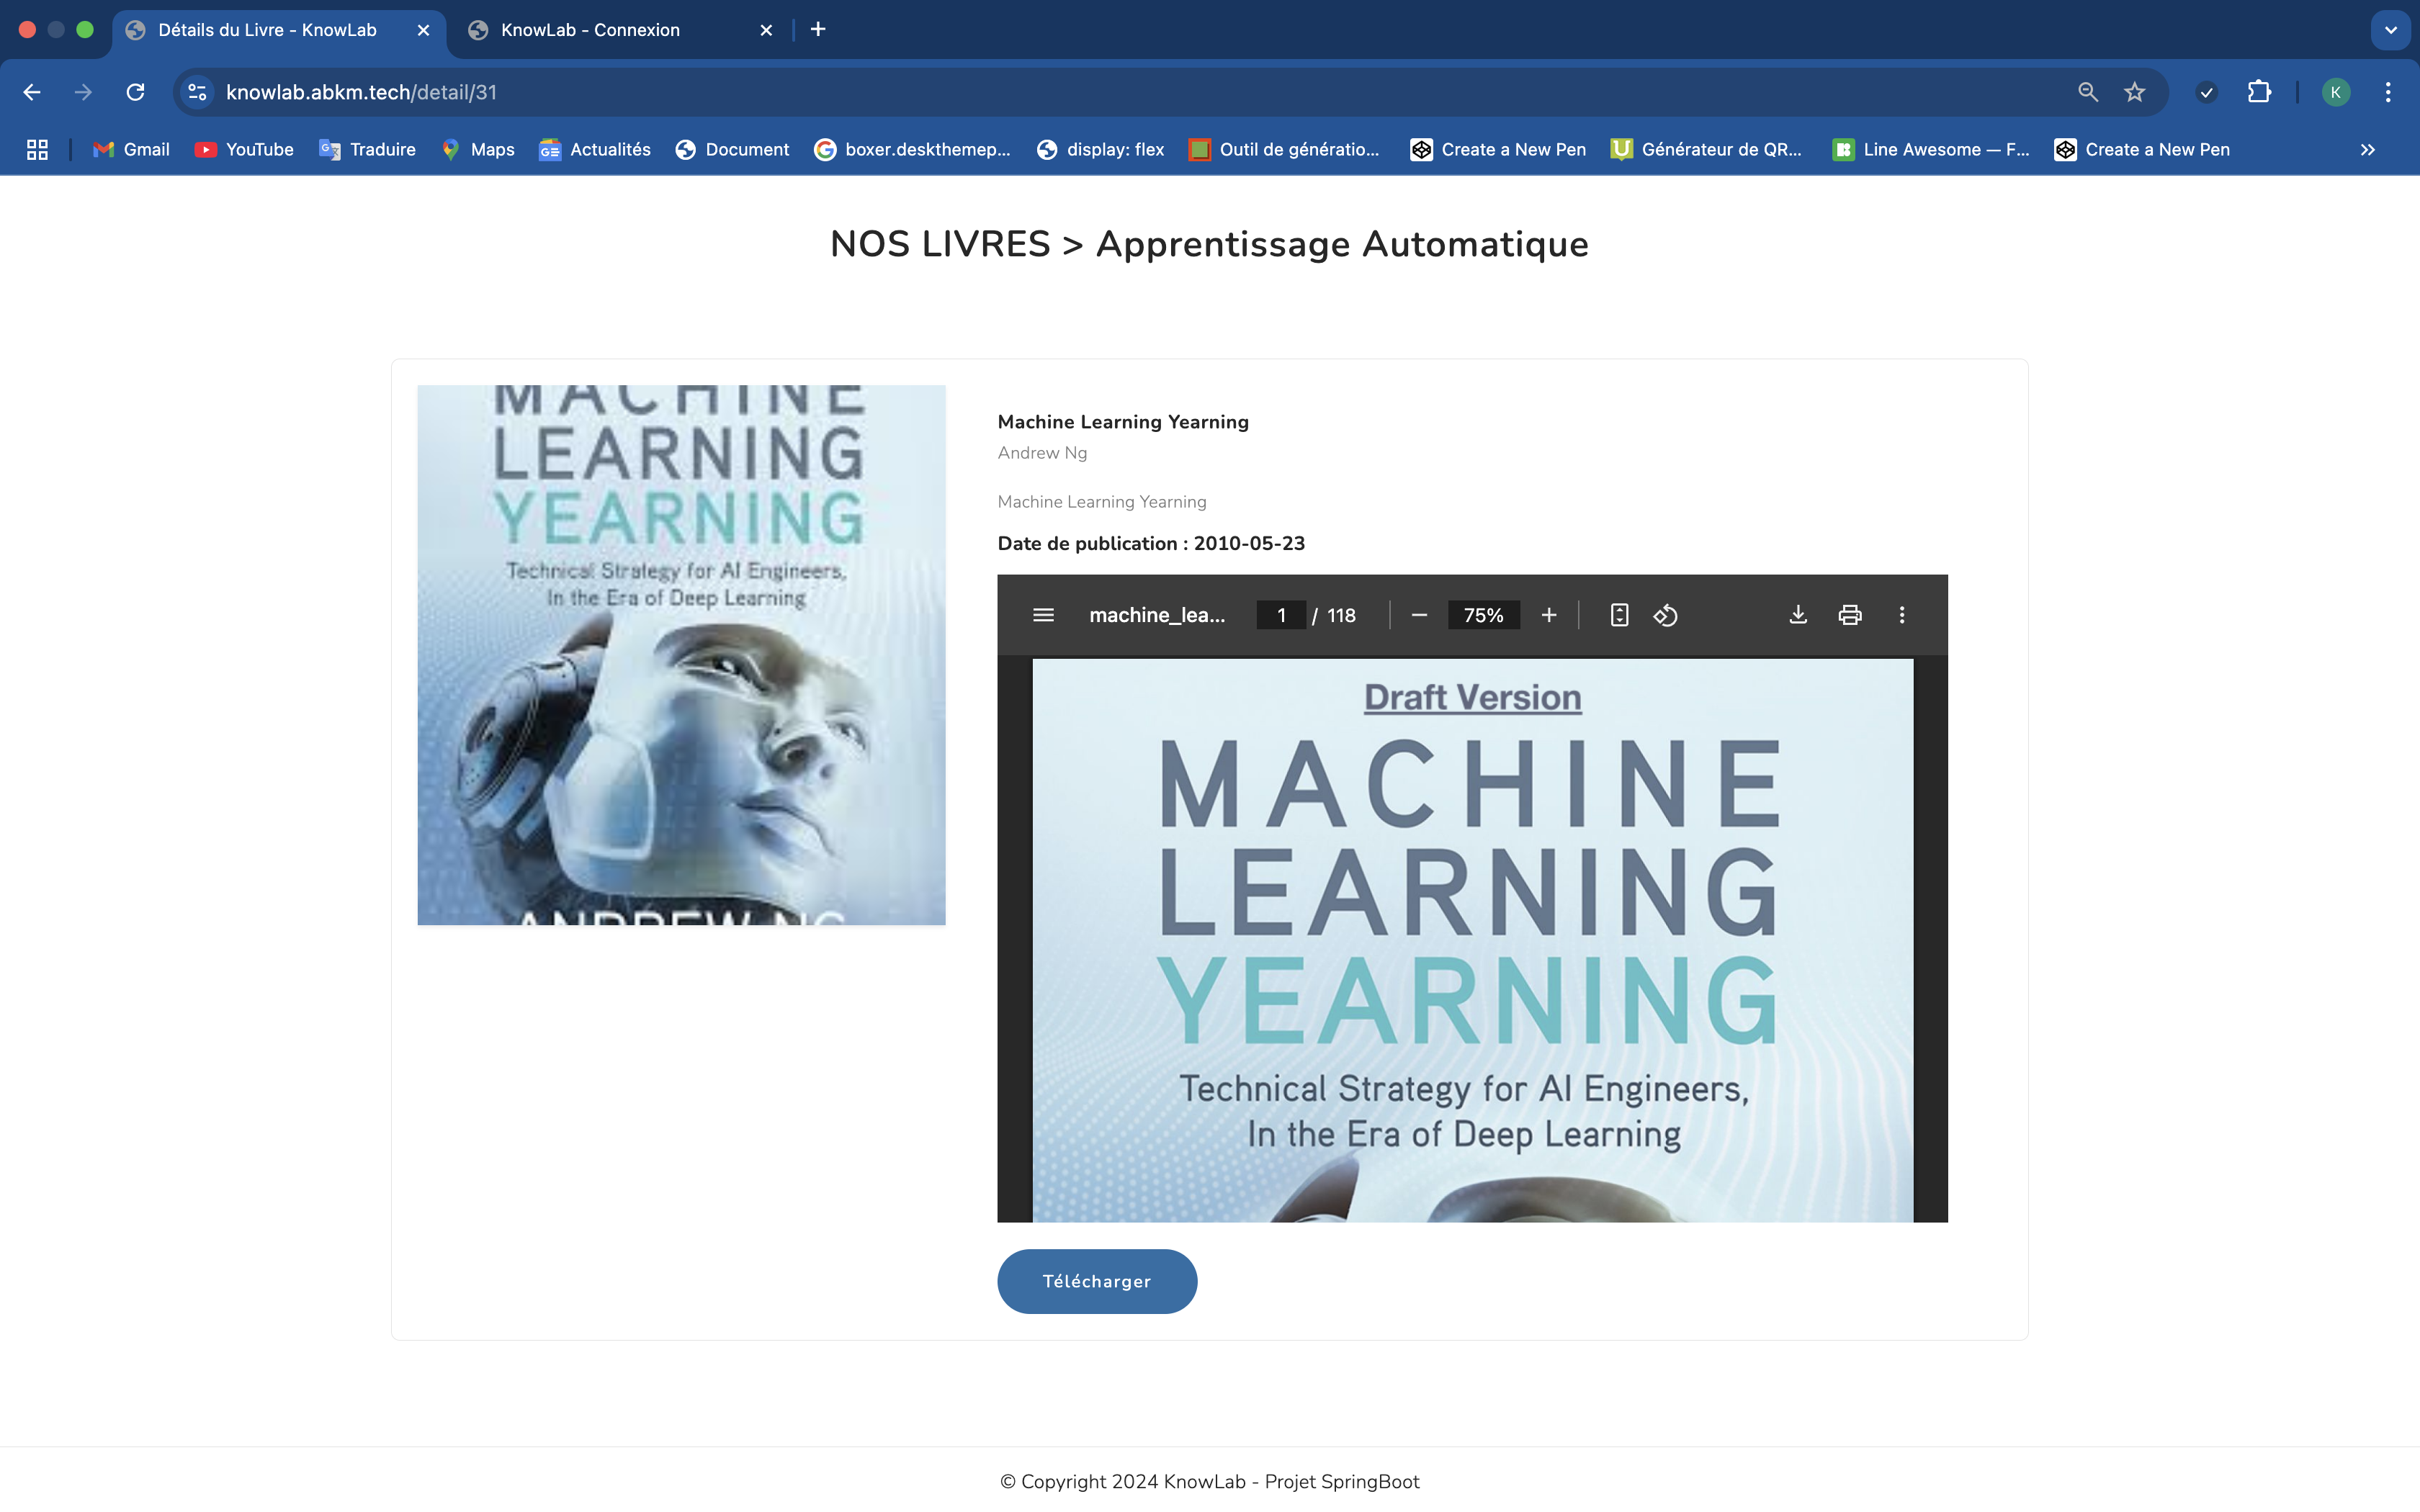Open the PDF viewer more actions menu

pyautogui.click(x=1902, y=615)
